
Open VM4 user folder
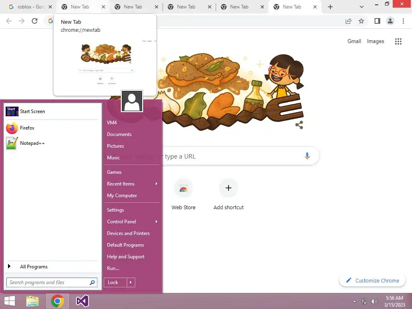click(112, 122)
